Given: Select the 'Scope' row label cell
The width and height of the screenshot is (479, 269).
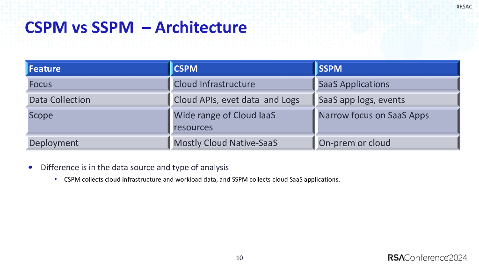Looking at the screenshot, I should [x=98, y=121].
